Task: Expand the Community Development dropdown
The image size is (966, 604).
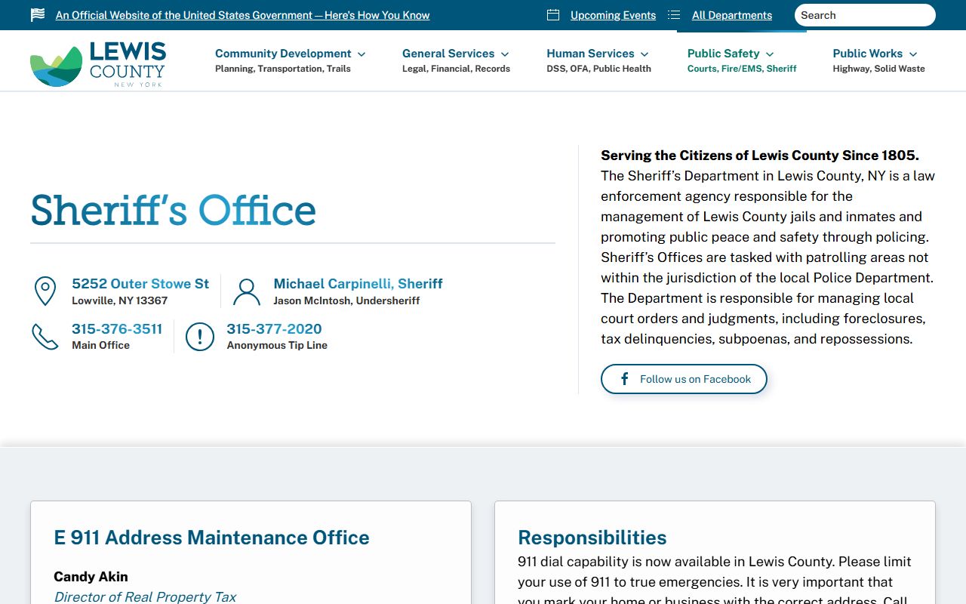Action: (x=361, y=54)
